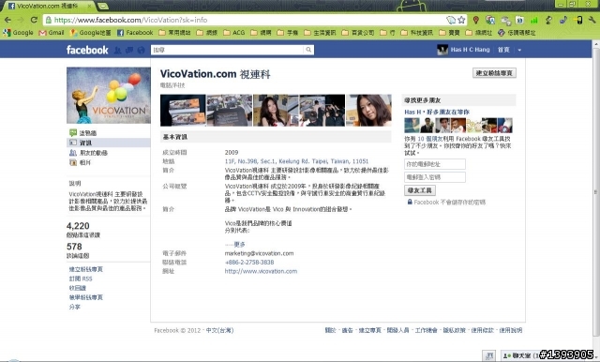Open Facebook friend requests icon

point(117,50)
